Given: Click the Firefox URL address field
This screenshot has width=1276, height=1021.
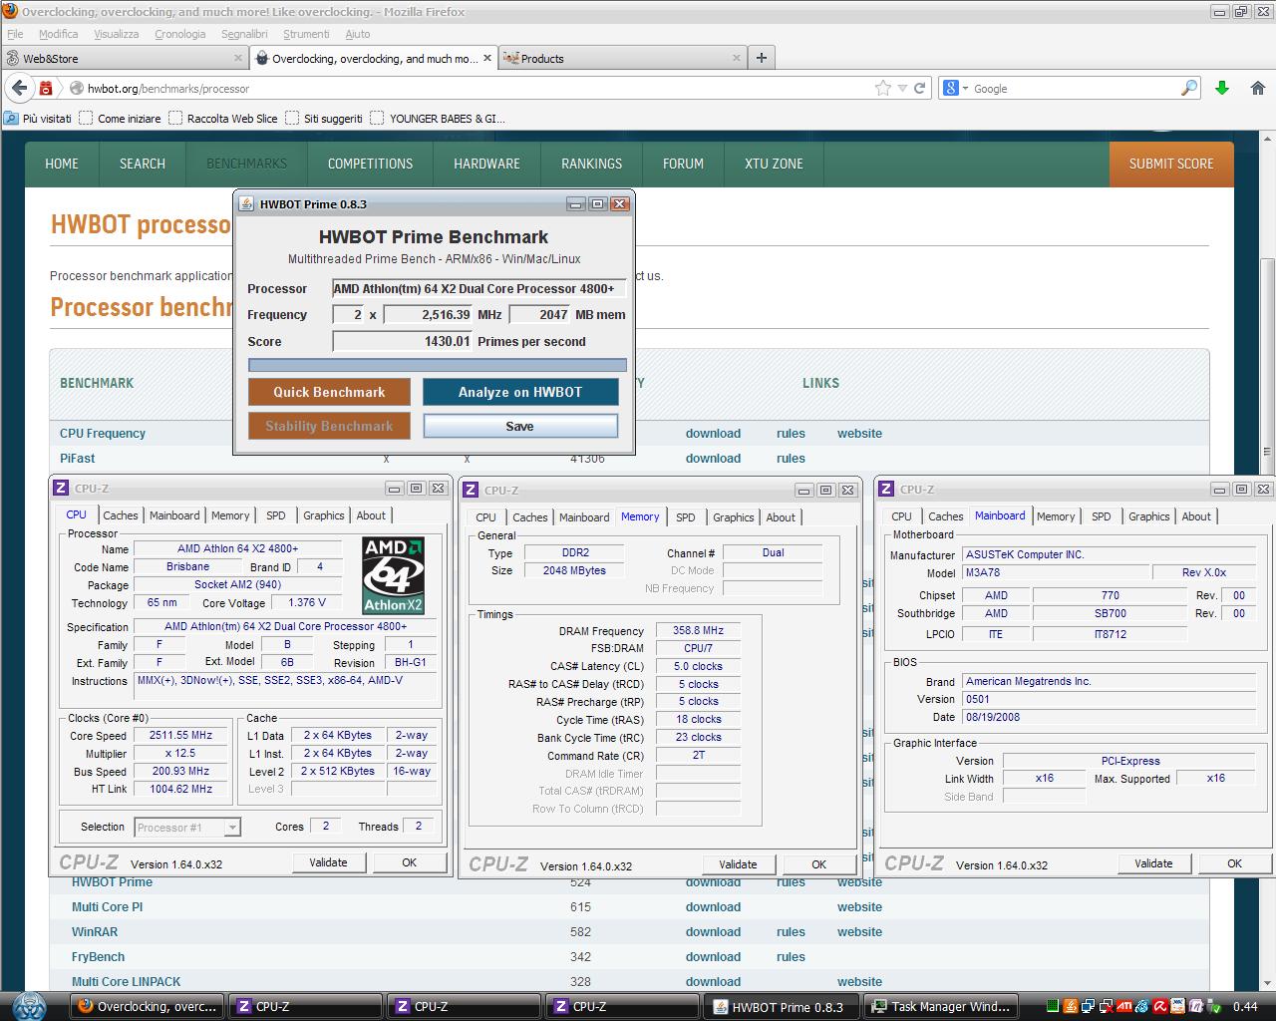Looking at the screenshot, I should 474,88.
